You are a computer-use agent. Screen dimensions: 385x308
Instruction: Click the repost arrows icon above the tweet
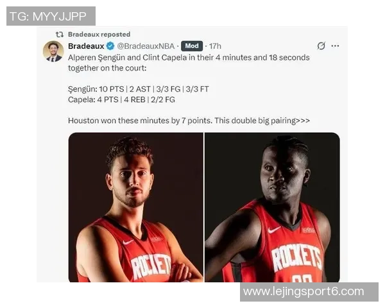60,35
